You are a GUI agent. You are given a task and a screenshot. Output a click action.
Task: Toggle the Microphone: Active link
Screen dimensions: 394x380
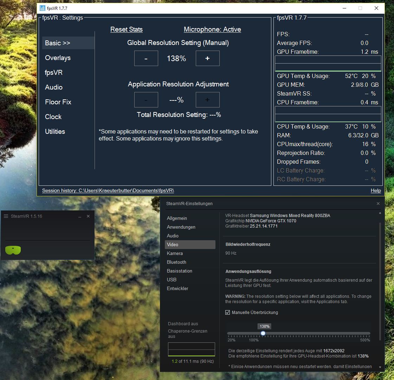[x=212, y=30]
